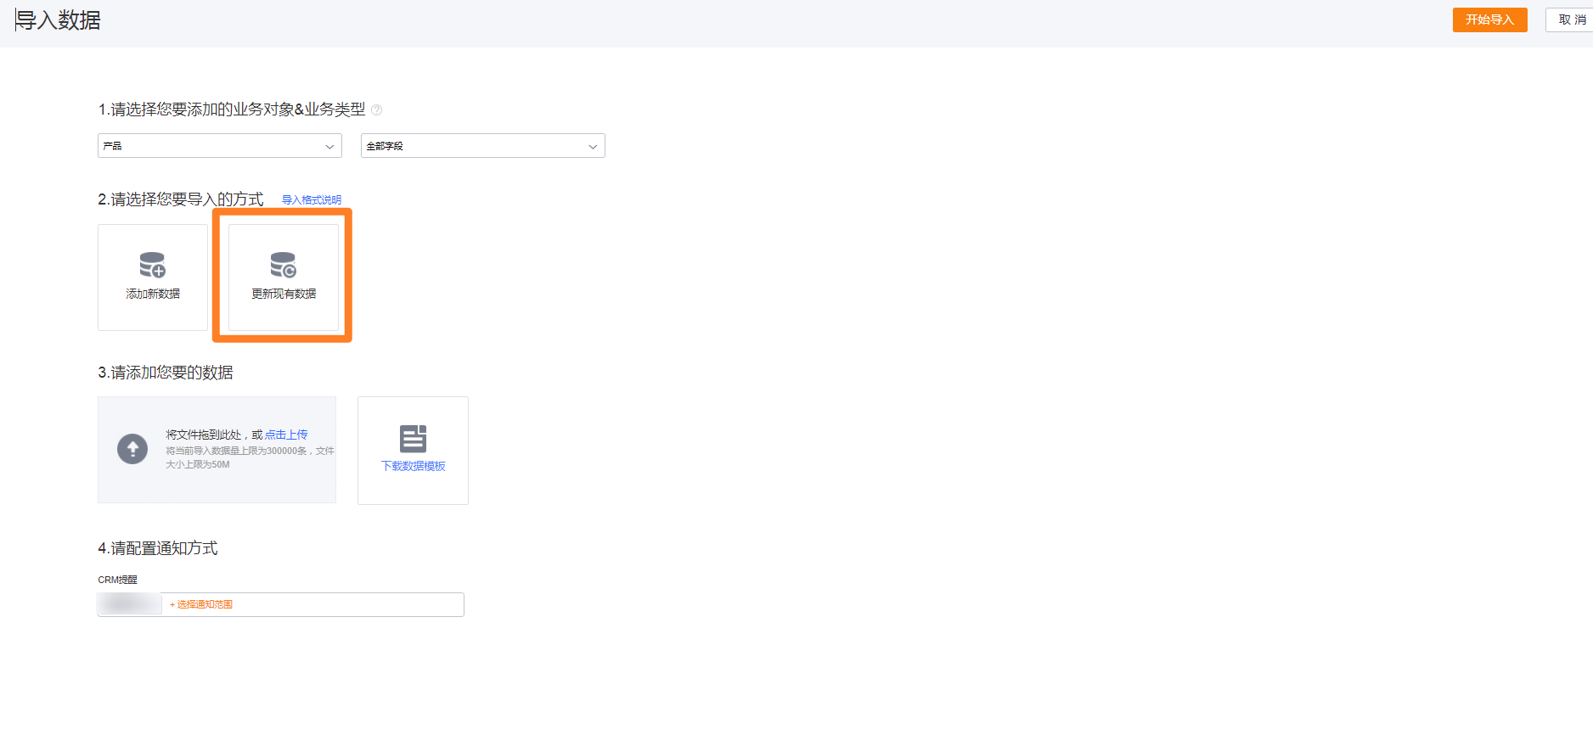Click the download data template document icon

pos(414,439)
